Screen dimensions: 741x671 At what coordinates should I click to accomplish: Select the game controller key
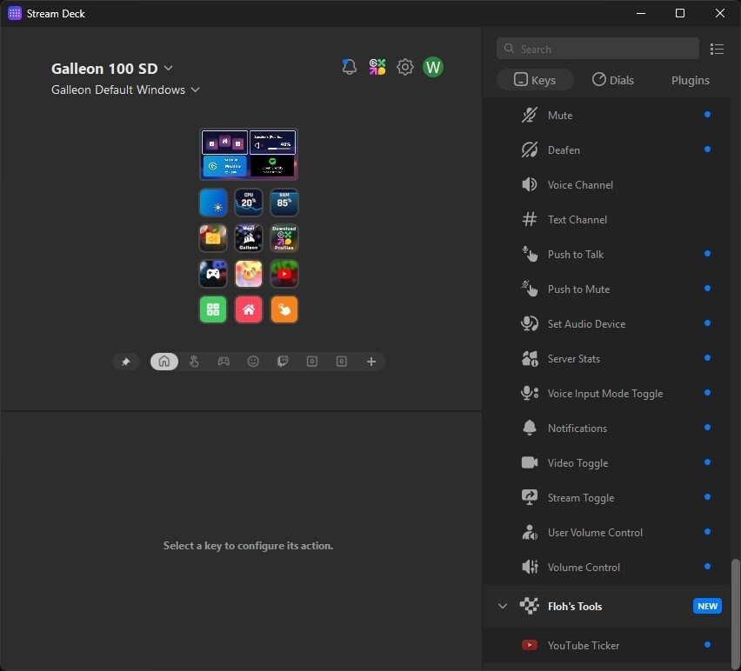pyautogui.click(x=213, y=274)
